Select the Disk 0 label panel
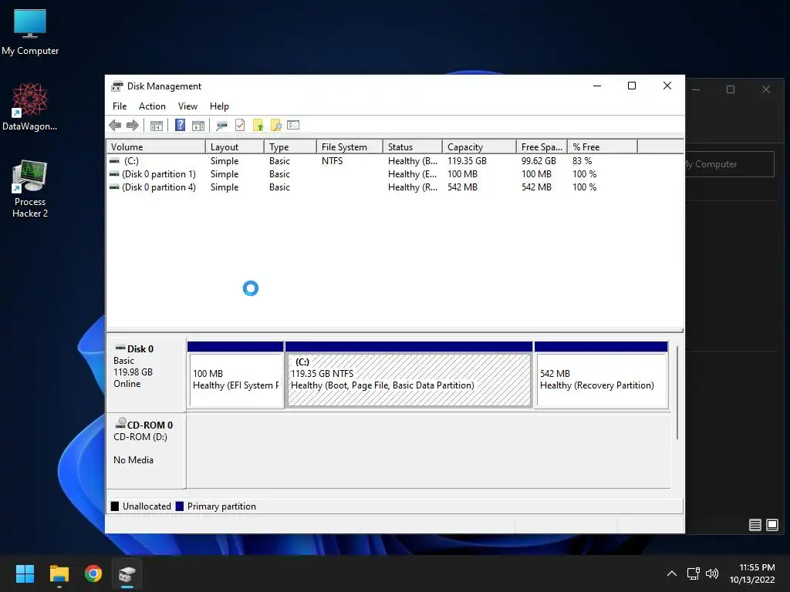 (x=146, y=375)
